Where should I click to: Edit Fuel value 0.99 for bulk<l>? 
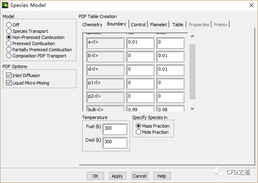[140, 108]
